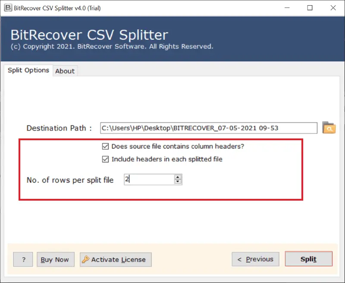Uncheck 'Does source file contains column headers?'

point(105,146)
